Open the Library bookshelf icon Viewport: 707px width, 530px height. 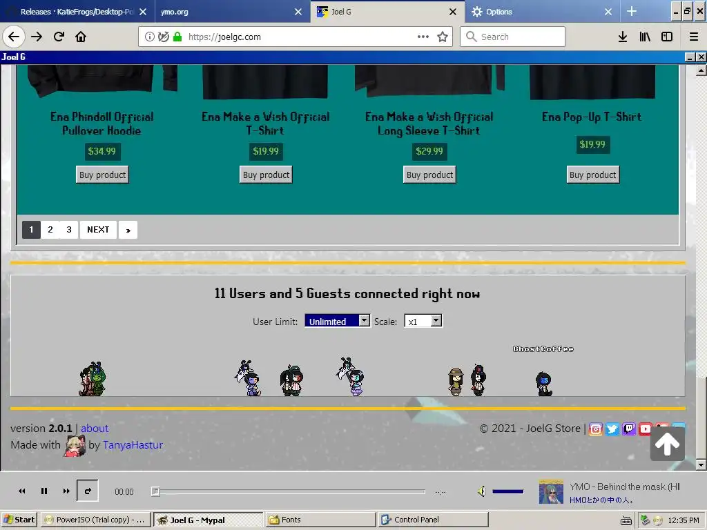point(645,37)
